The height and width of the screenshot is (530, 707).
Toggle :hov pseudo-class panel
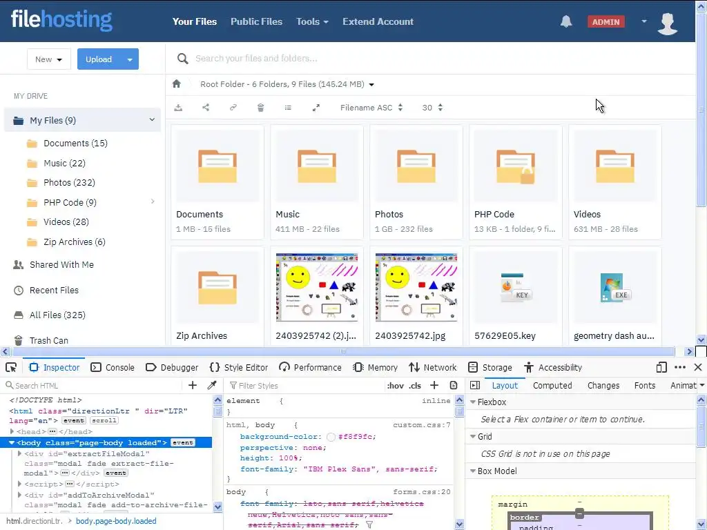[x=396, y=386]
